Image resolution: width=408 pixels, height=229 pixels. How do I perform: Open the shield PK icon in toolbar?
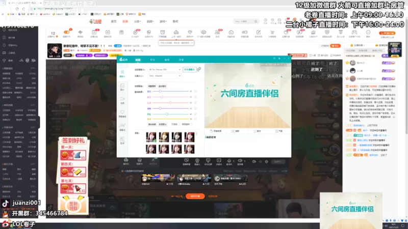click(x=149, y=33)
